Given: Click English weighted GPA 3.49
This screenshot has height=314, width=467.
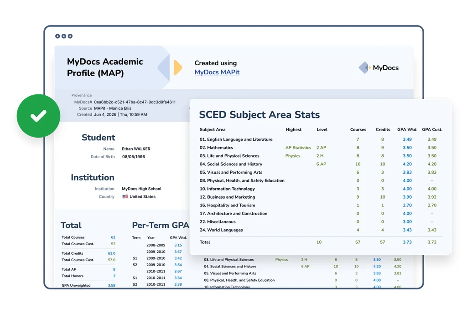Looking at the screenshot, I should 407,139.
